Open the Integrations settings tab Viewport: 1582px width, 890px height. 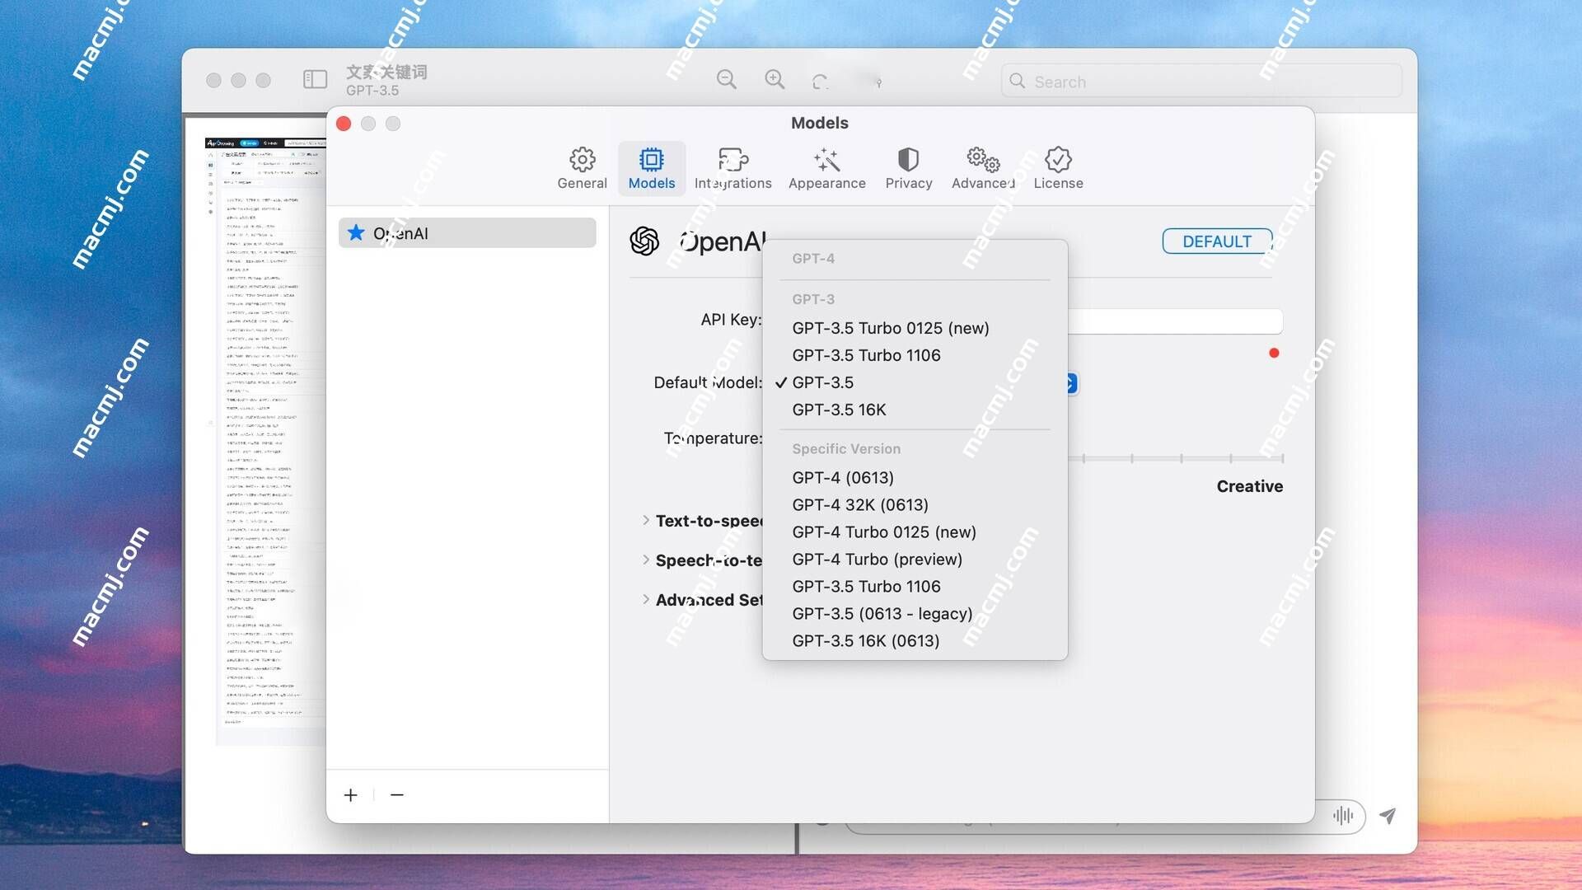tap(732, 168)
